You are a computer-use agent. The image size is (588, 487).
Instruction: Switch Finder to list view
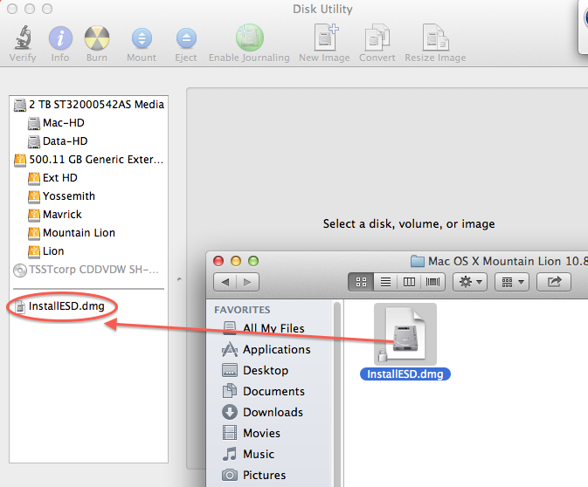click(x=385, y=282)
